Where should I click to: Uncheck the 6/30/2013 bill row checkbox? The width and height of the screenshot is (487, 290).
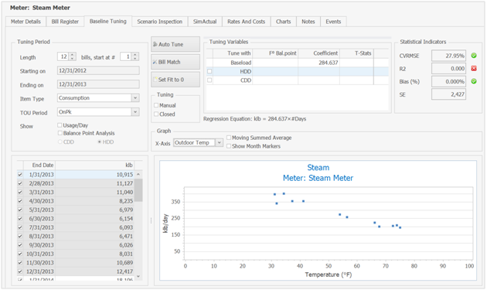point(20,219)
